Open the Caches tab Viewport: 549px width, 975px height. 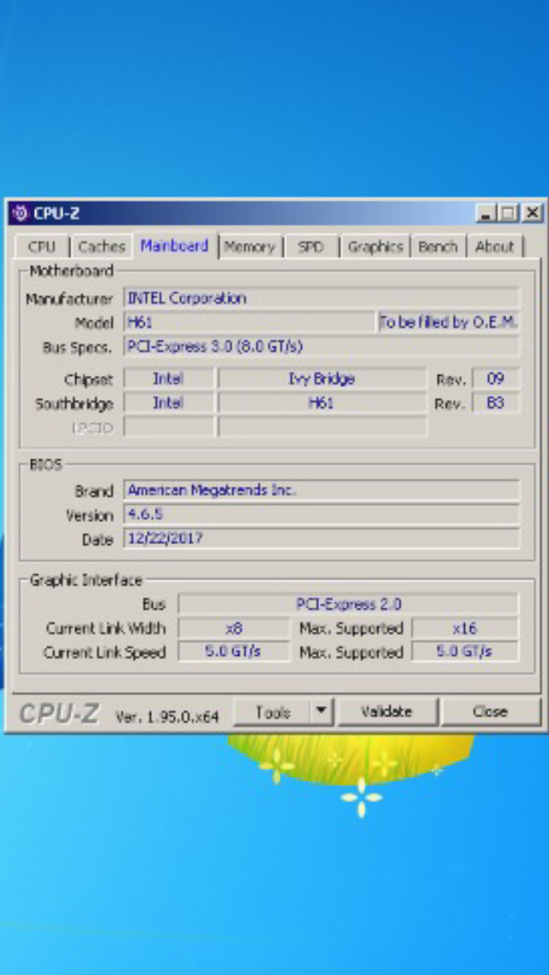point(101,247)
